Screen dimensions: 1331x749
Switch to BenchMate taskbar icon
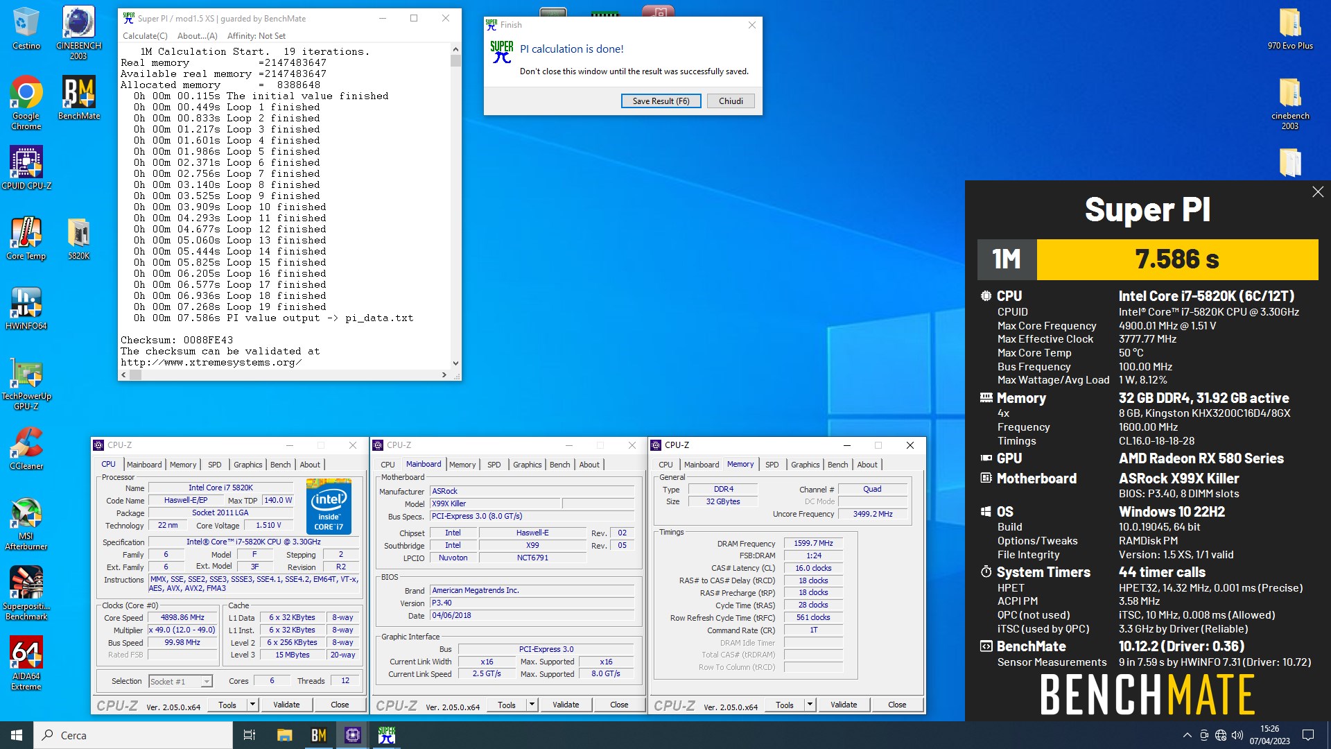[318, 735]
